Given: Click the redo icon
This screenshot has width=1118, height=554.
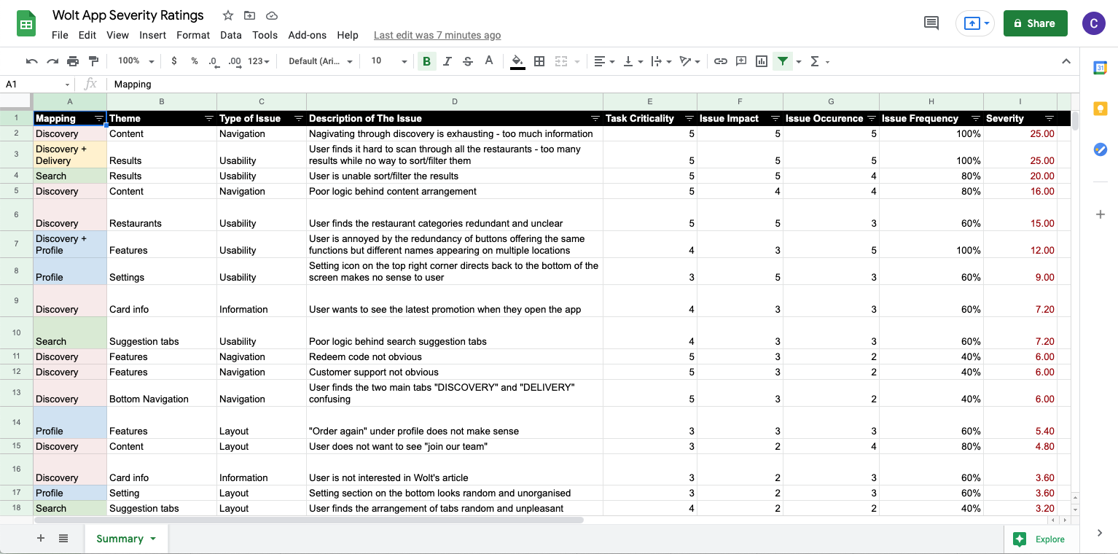Looking at the screenshot, I should (52, 61).
